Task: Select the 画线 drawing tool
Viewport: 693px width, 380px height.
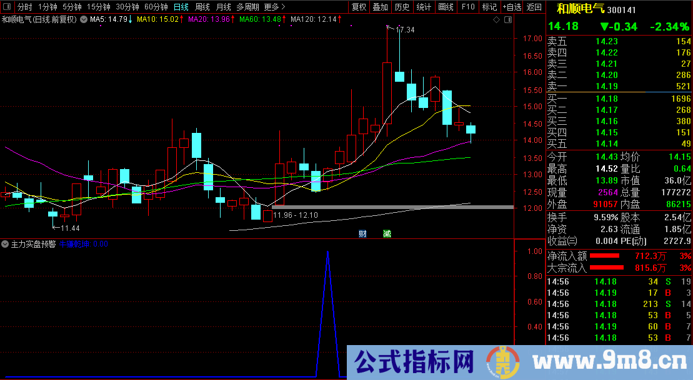Action: tap(446, 7)
